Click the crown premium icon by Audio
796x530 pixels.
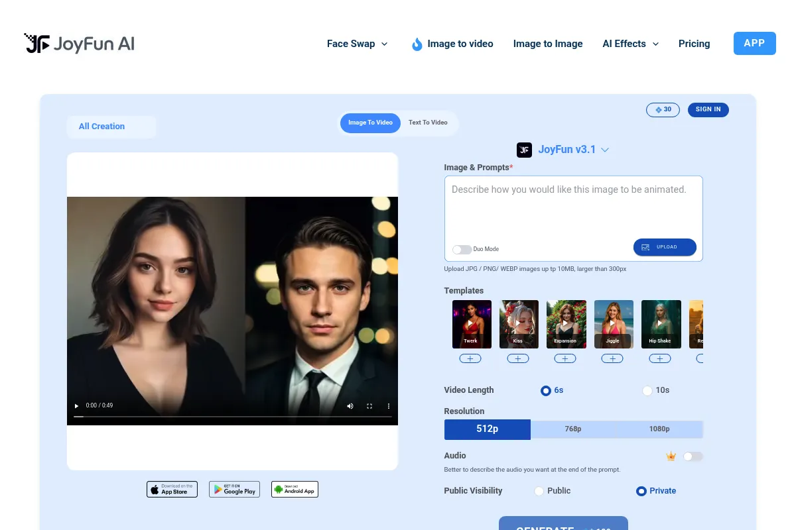click(x=671, y=456)
